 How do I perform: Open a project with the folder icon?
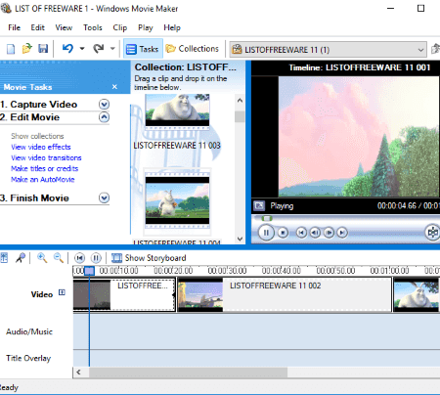point(26,49)
